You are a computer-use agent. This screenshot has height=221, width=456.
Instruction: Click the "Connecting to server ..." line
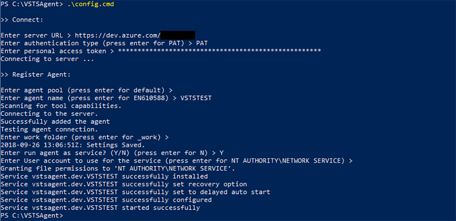(x=47, y=59)
